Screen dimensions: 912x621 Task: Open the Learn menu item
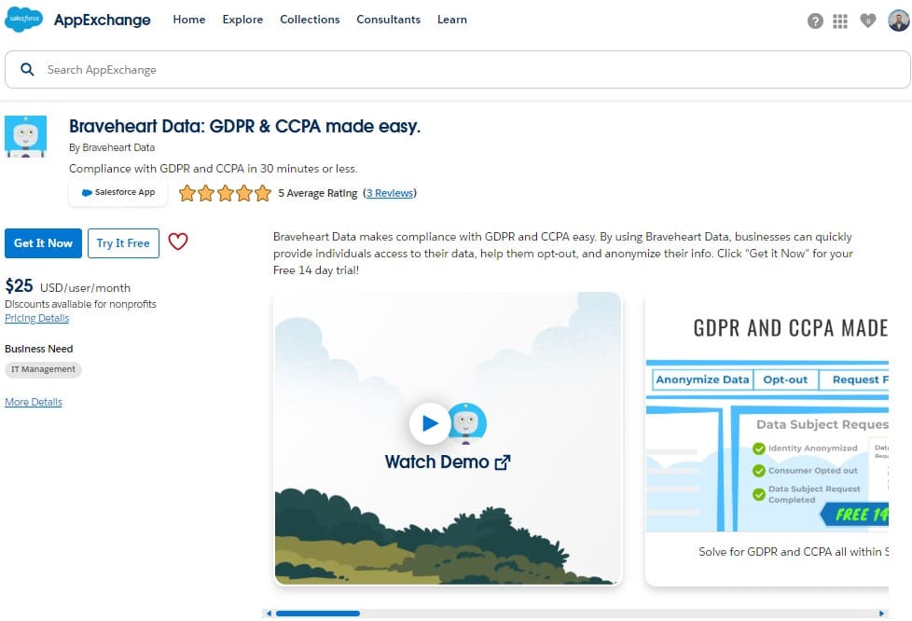tap(452, 20)
